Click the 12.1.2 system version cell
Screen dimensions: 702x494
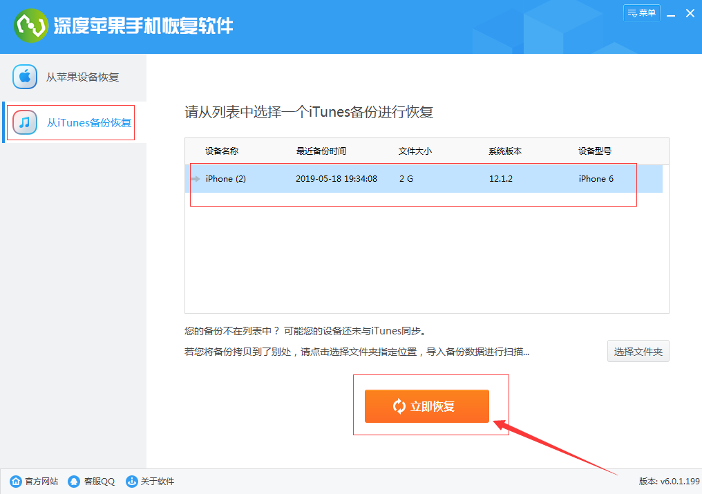pyautogui.click(x=500, y=179)
